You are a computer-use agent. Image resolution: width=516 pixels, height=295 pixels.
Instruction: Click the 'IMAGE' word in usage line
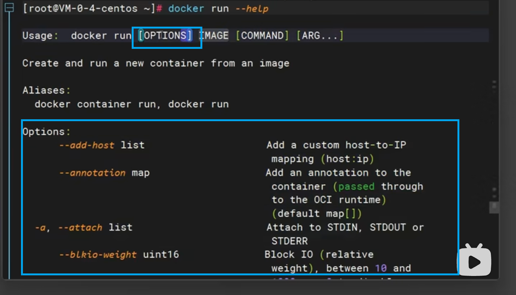click(x=214, y=36)
